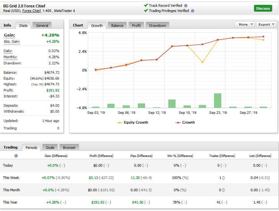The image size is (279, 211).
Task: Open the Forex Chief broker link
Action: pyautogui.click(x=31, y=11)
